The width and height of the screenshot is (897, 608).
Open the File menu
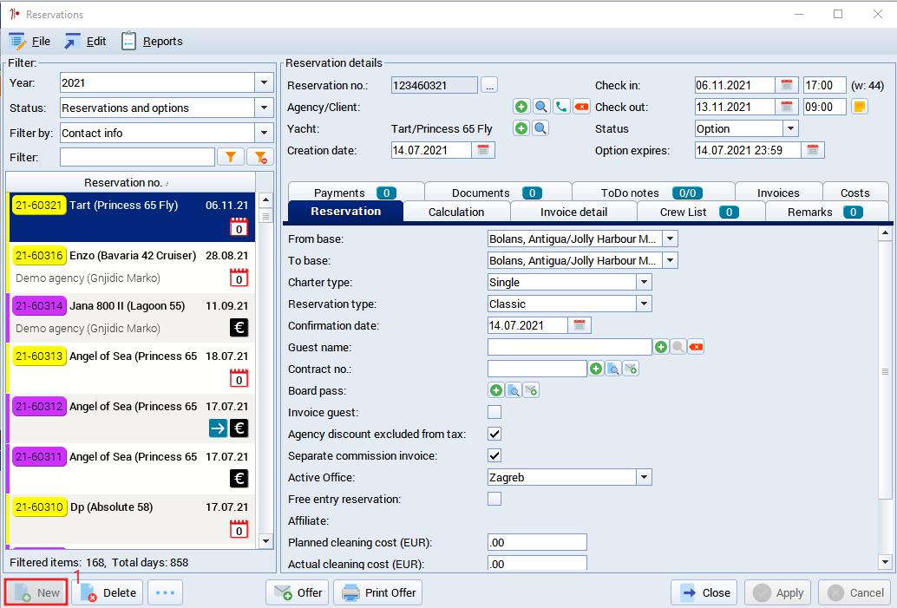pyautogui.click(x=29, y=41)
